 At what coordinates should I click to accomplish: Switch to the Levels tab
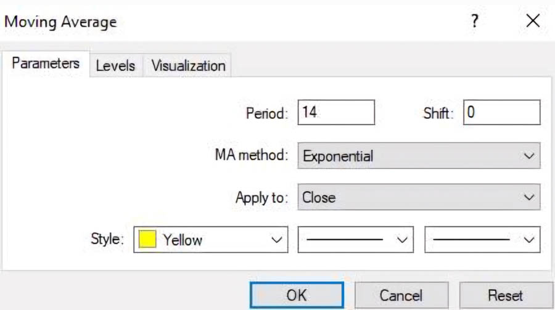[116, 65]
